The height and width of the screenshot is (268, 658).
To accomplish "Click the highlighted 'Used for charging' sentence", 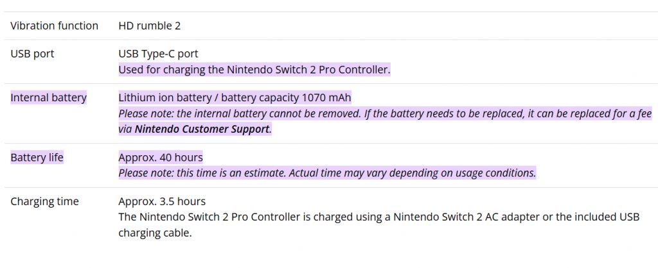I will pos(254,69).
